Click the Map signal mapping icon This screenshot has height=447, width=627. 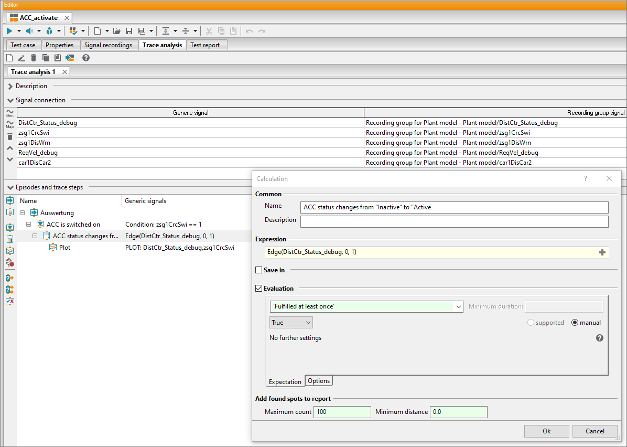pos(9,124)
